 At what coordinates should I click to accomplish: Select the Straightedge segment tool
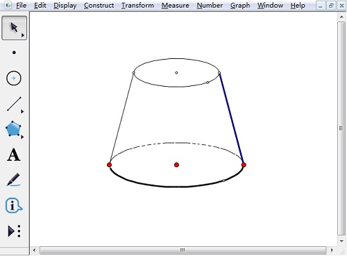[14, 104]
